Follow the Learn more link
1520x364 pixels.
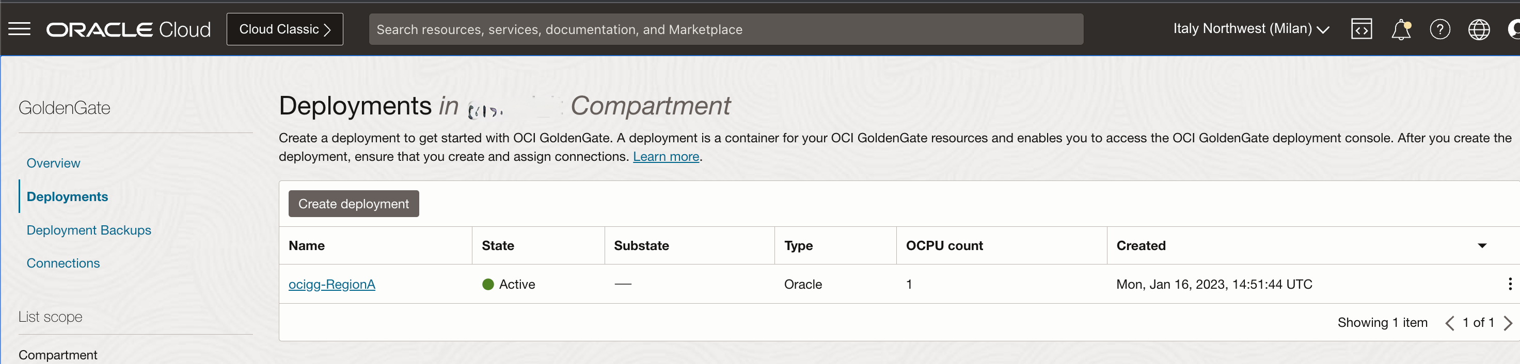(x=666, y=157)
